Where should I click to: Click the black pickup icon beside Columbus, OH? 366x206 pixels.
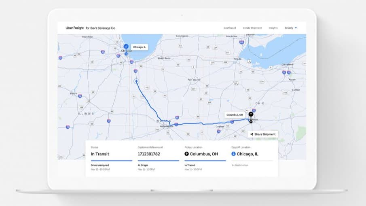pos(186,154)
